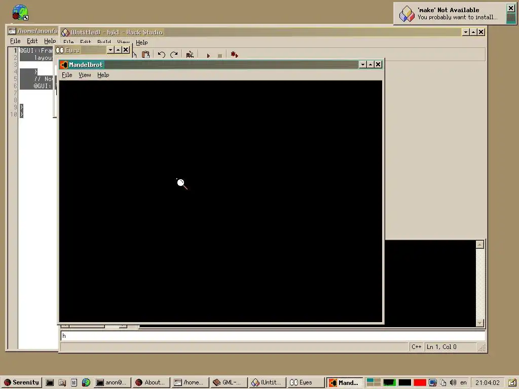Click the black memory graph applet

405,382
